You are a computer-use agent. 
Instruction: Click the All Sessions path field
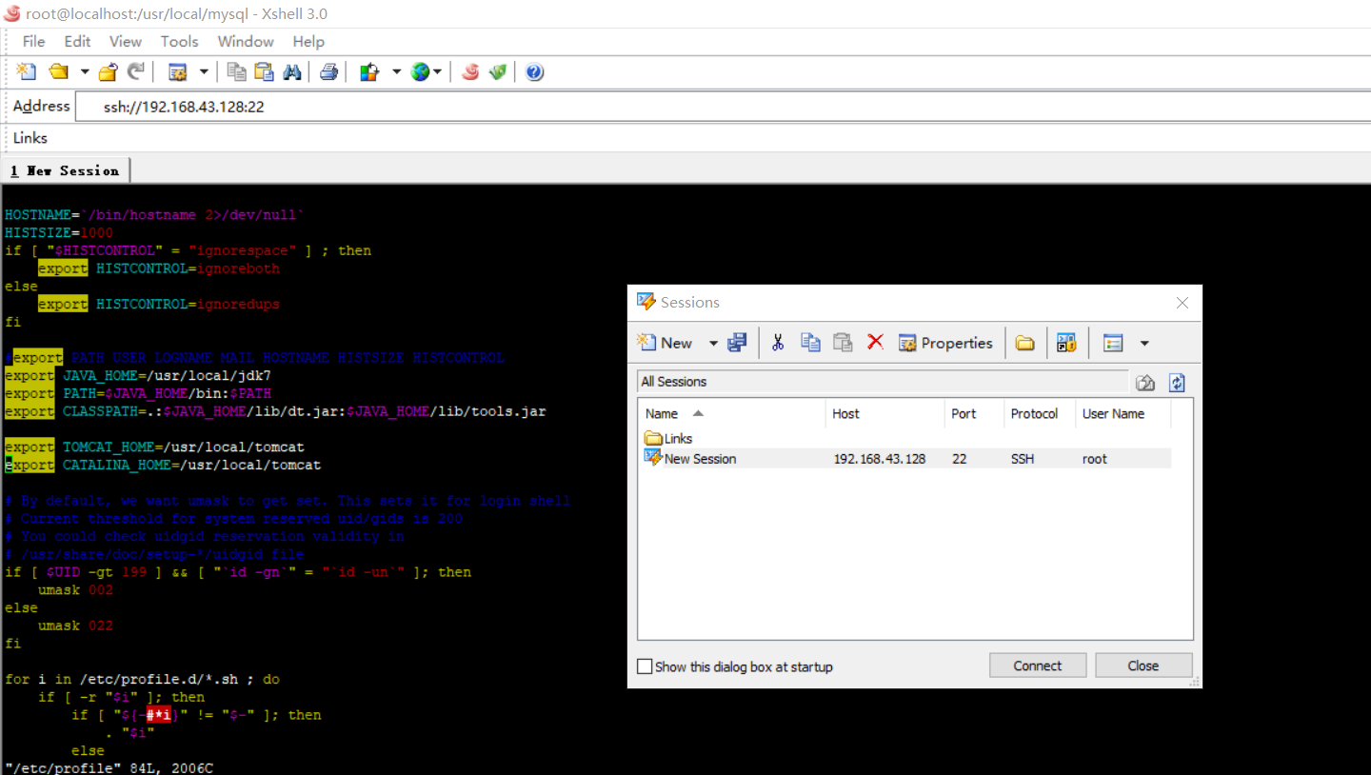883,382
